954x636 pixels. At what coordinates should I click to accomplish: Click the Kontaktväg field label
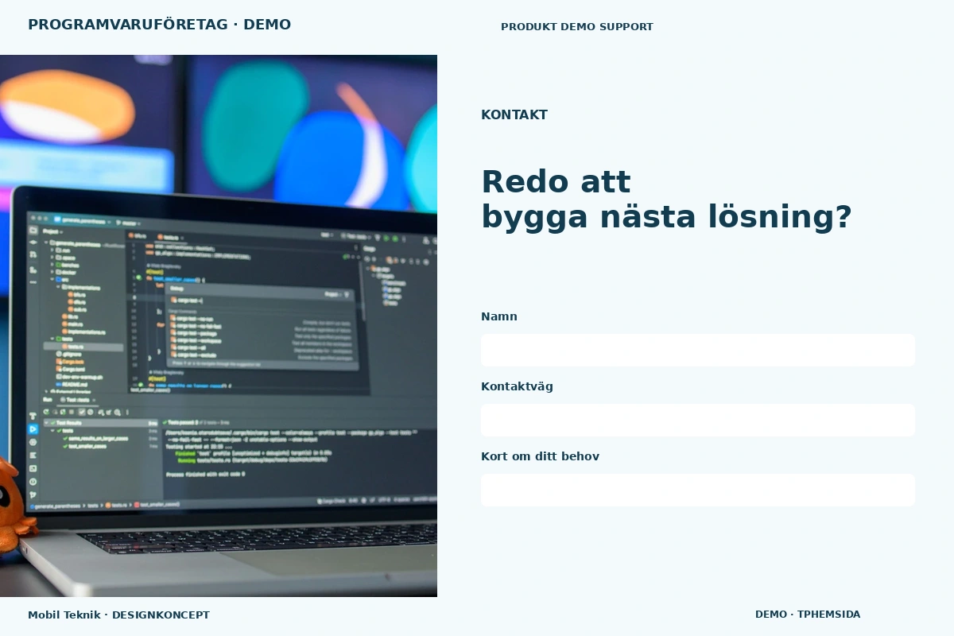pos(517,386)
